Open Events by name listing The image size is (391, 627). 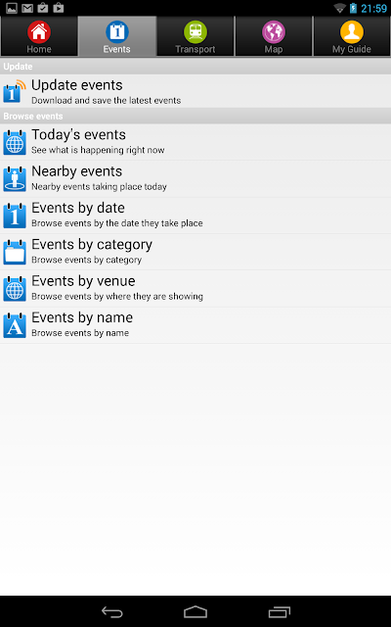(195, 325)
